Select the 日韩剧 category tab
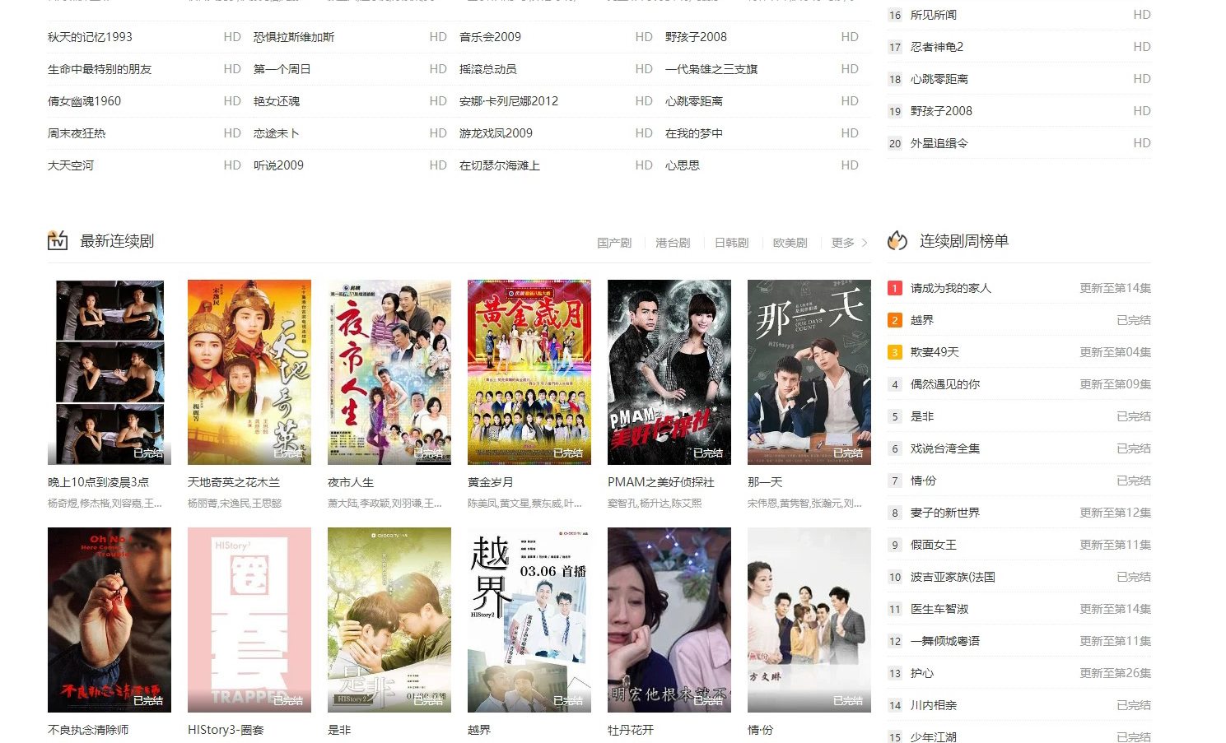The height and width of the screenshot is (743, 1226). [731, 243]
